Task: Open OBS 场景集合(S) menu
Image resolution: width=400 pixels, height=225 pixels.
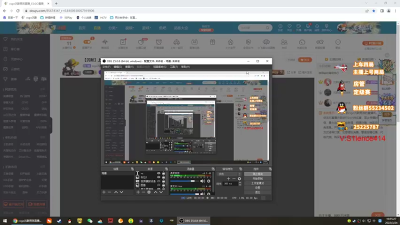Action: tap(159, 67)
